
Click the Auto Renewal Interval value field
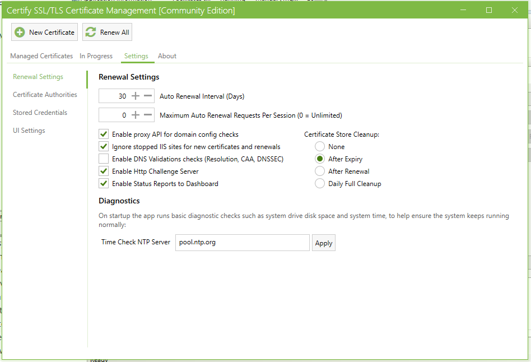point(114,96)
